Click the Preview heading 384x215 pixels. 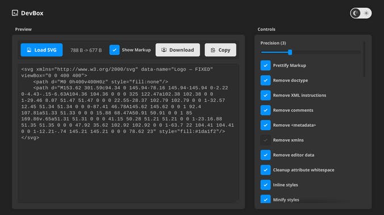[x=23, y=29]
